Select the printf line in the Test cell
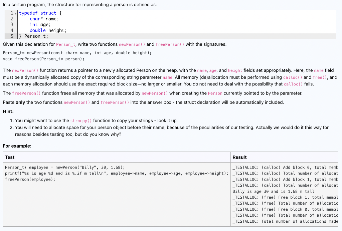This screenshot has width=342, height=231. pyautogui.click(x=117, y=173)
